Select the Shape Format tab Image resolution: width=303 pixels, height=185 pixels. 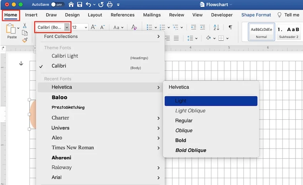(x=256, y=15)
